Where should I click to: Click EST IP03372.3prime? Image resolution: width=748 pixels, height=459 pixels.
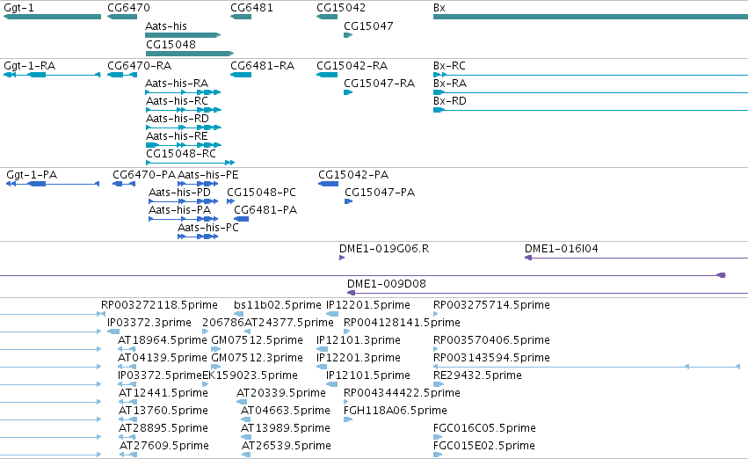click(x=149, y=323)
